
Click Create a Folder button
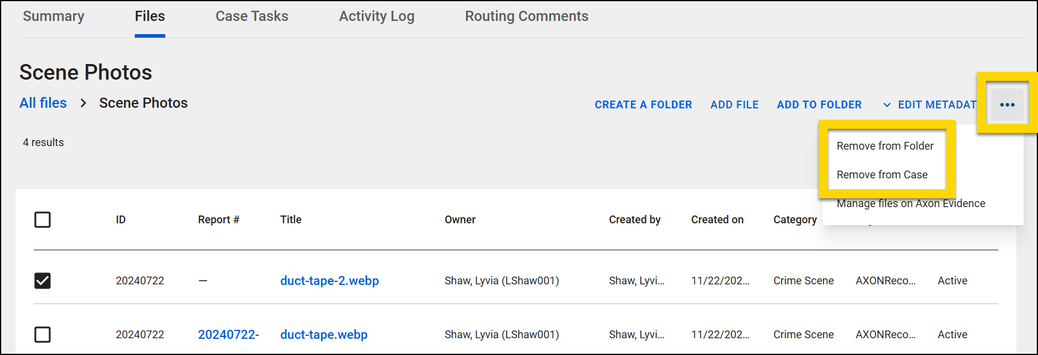[643, 105]
